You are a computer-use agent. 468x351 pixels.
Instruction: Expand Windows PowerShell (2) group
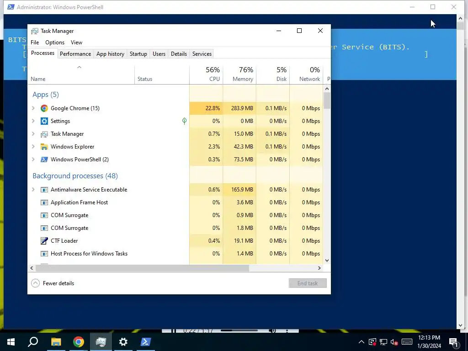coord(33,160)
